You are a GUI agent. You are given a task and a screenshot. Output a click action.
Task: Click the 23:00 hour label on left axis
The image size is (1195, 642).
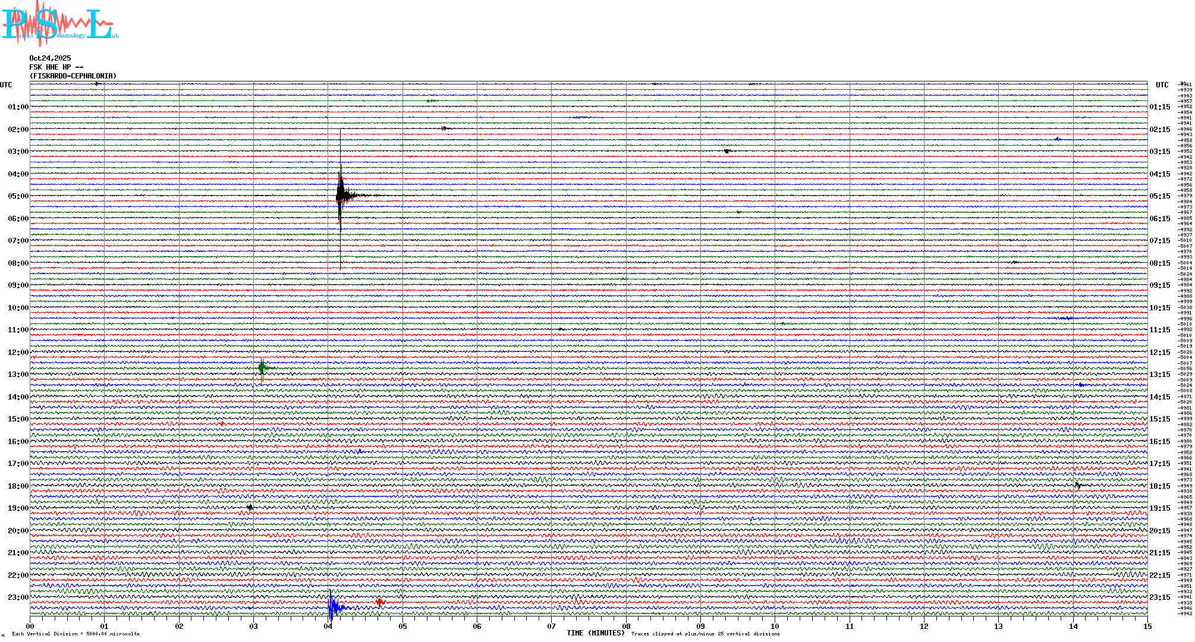click(x=18, y=597)
